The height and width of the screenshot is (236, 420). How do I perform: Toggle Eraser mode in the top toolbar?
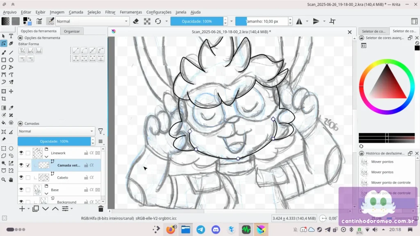[136, 21]
